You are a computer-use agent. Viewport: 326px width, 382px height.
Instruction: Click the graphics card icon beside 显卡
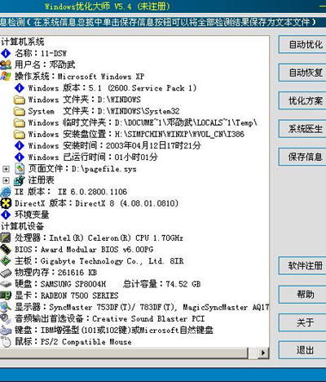[x=6, y=295]
